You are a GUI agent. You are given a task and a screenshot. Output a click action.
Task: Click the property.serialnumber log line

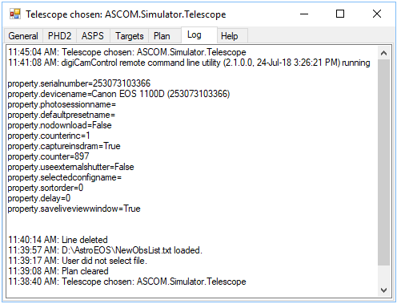tap(79, 83)
